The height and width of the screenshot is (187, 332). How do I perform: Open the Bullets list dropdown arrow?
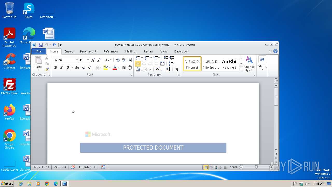point(142,58)
